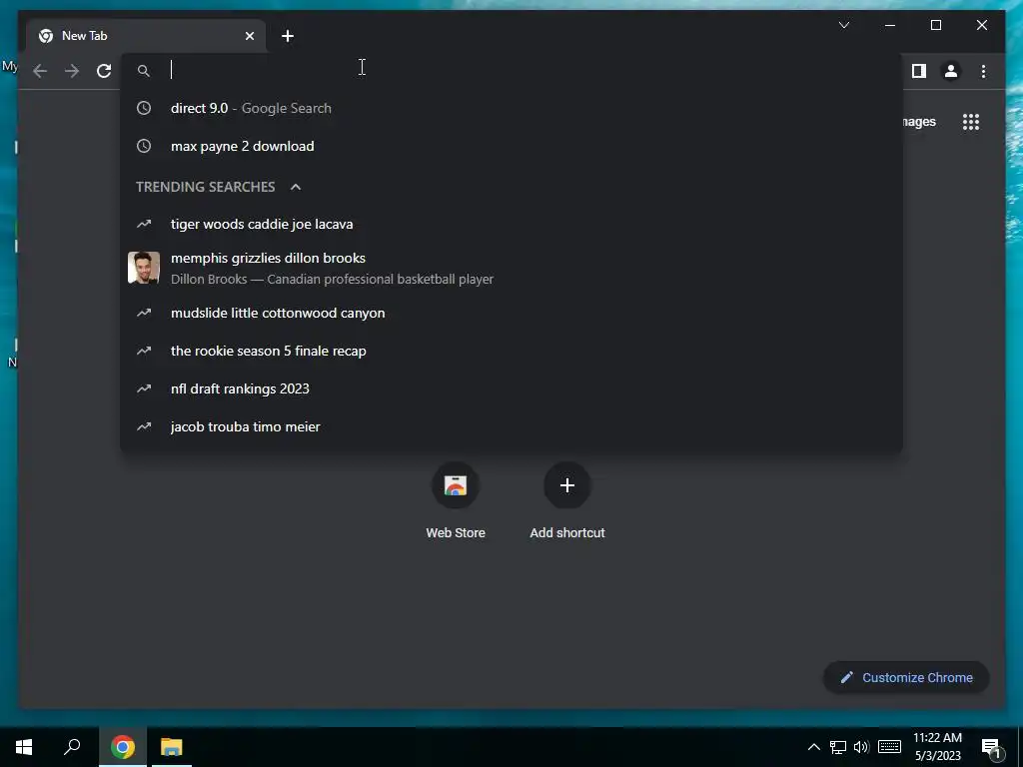Click the clock icon beside 'direct 9.0'
The image size is (1023, 767).
click(x=144, y=108)
